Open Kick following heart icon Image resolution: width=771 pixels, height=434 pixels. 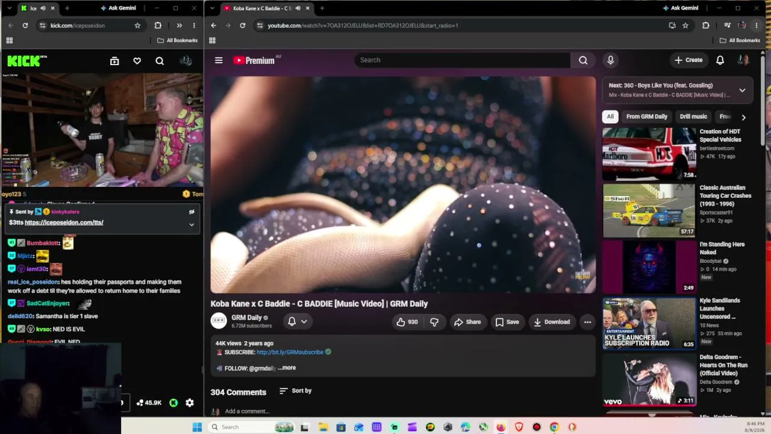point(137,61)
